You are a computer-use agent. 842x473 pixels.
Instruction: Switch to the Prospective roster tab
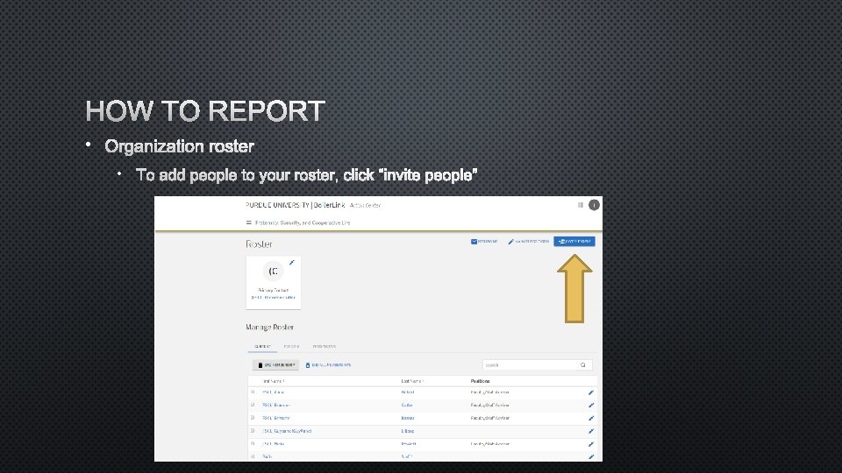[325, 347]
